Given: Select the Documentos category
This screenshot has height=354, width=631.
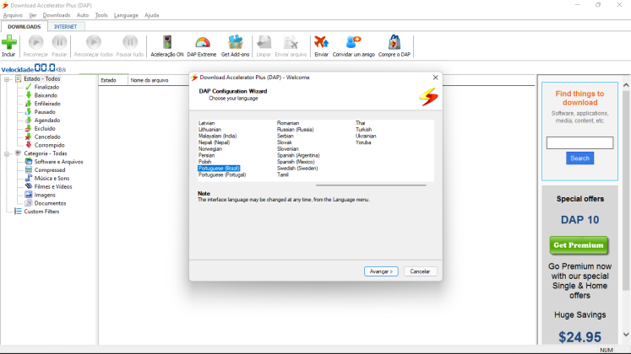Looking at the screenshot, I should coord(50,203).
